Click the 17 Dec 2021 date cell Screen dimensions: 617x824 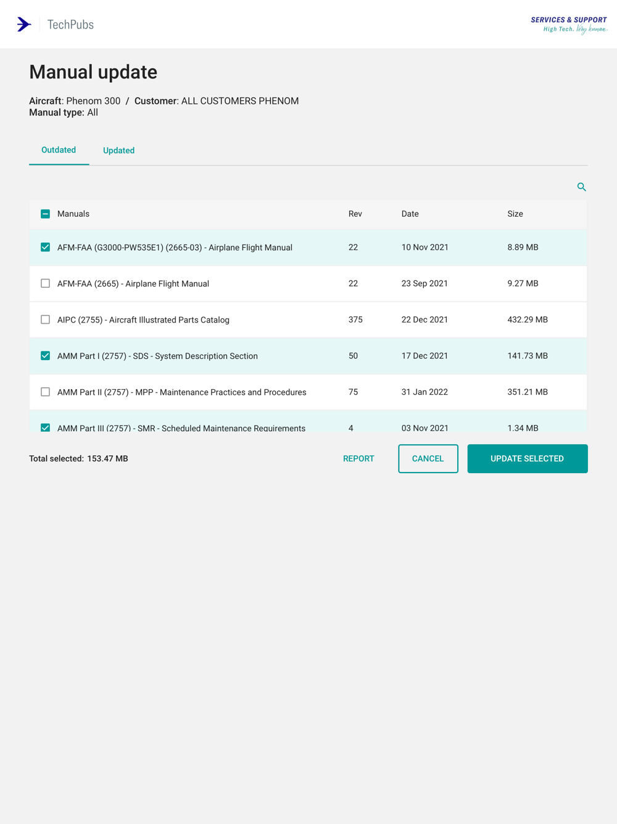[424, 356]
